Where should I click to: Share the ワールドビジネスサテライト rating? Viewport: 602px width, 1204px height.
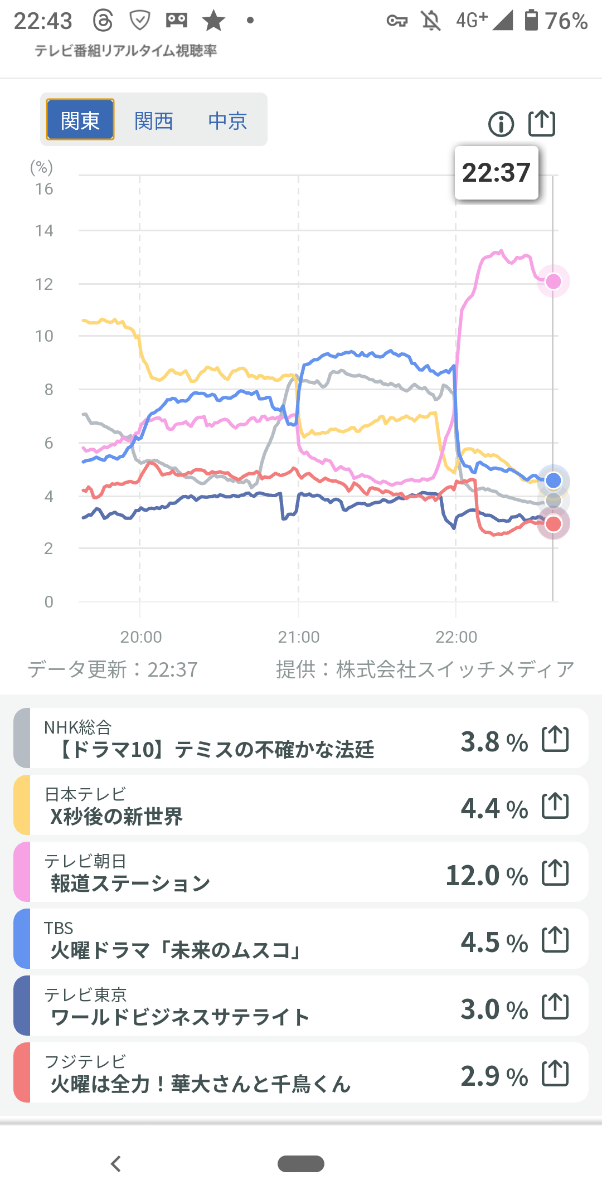pos(555,1007)
